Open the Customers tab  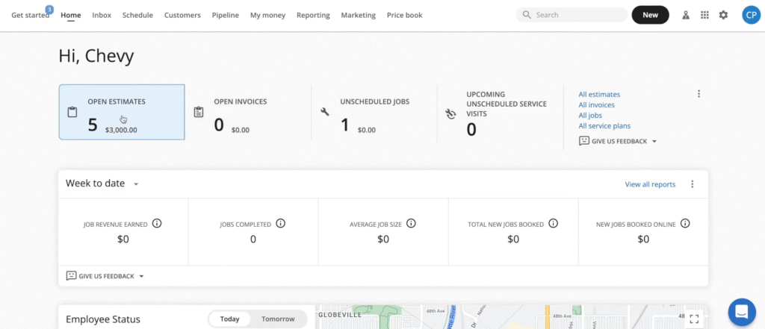click(182, 15)
